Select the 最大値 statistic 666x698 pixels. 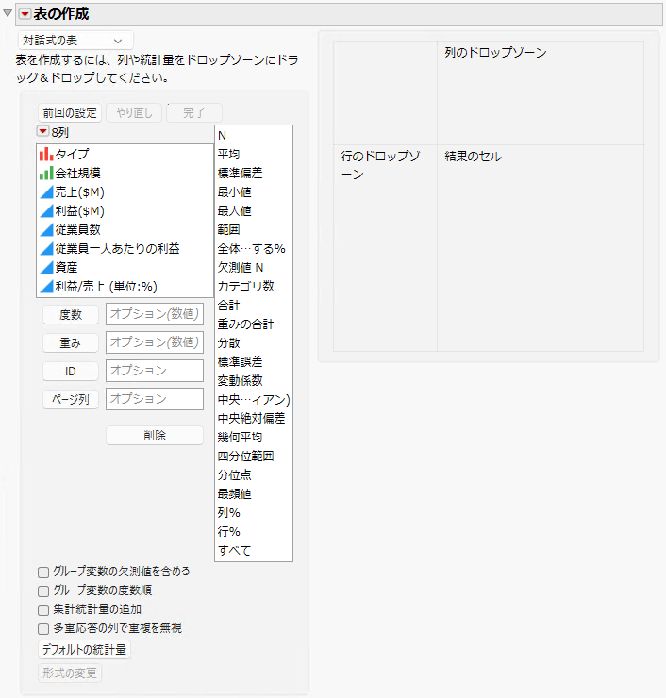[235, 210]
